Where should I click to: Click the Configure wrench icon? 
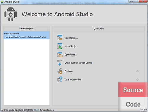click(60, 71)
